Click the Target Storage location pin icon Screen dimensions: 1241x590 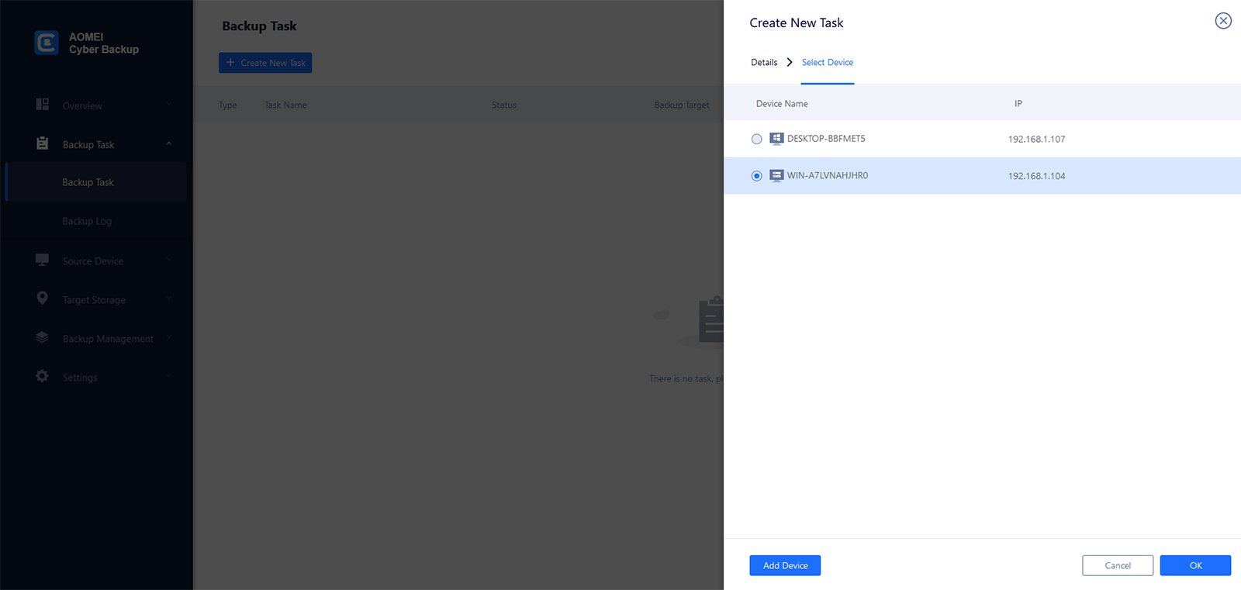(43, 298)
